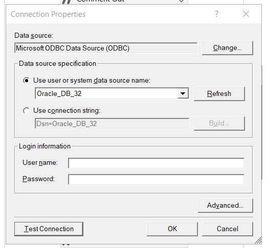Click the Dsn=Oracle_DB_32 connection string field
The width and height of the screenshot is (270, 248).
[112, 123]
